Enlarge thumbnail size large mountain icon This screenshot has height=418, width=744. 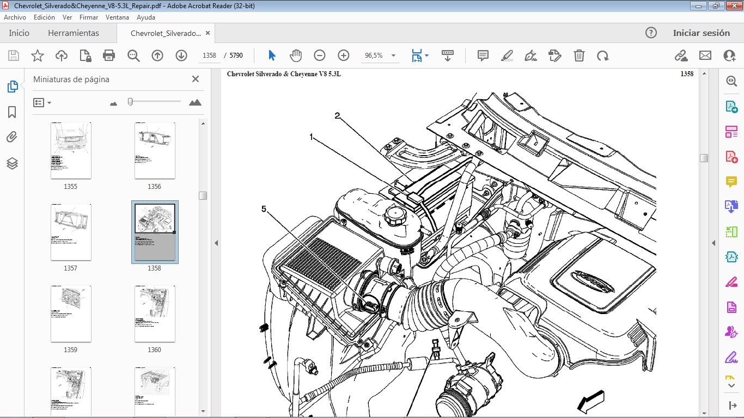(x=195, y=102)
